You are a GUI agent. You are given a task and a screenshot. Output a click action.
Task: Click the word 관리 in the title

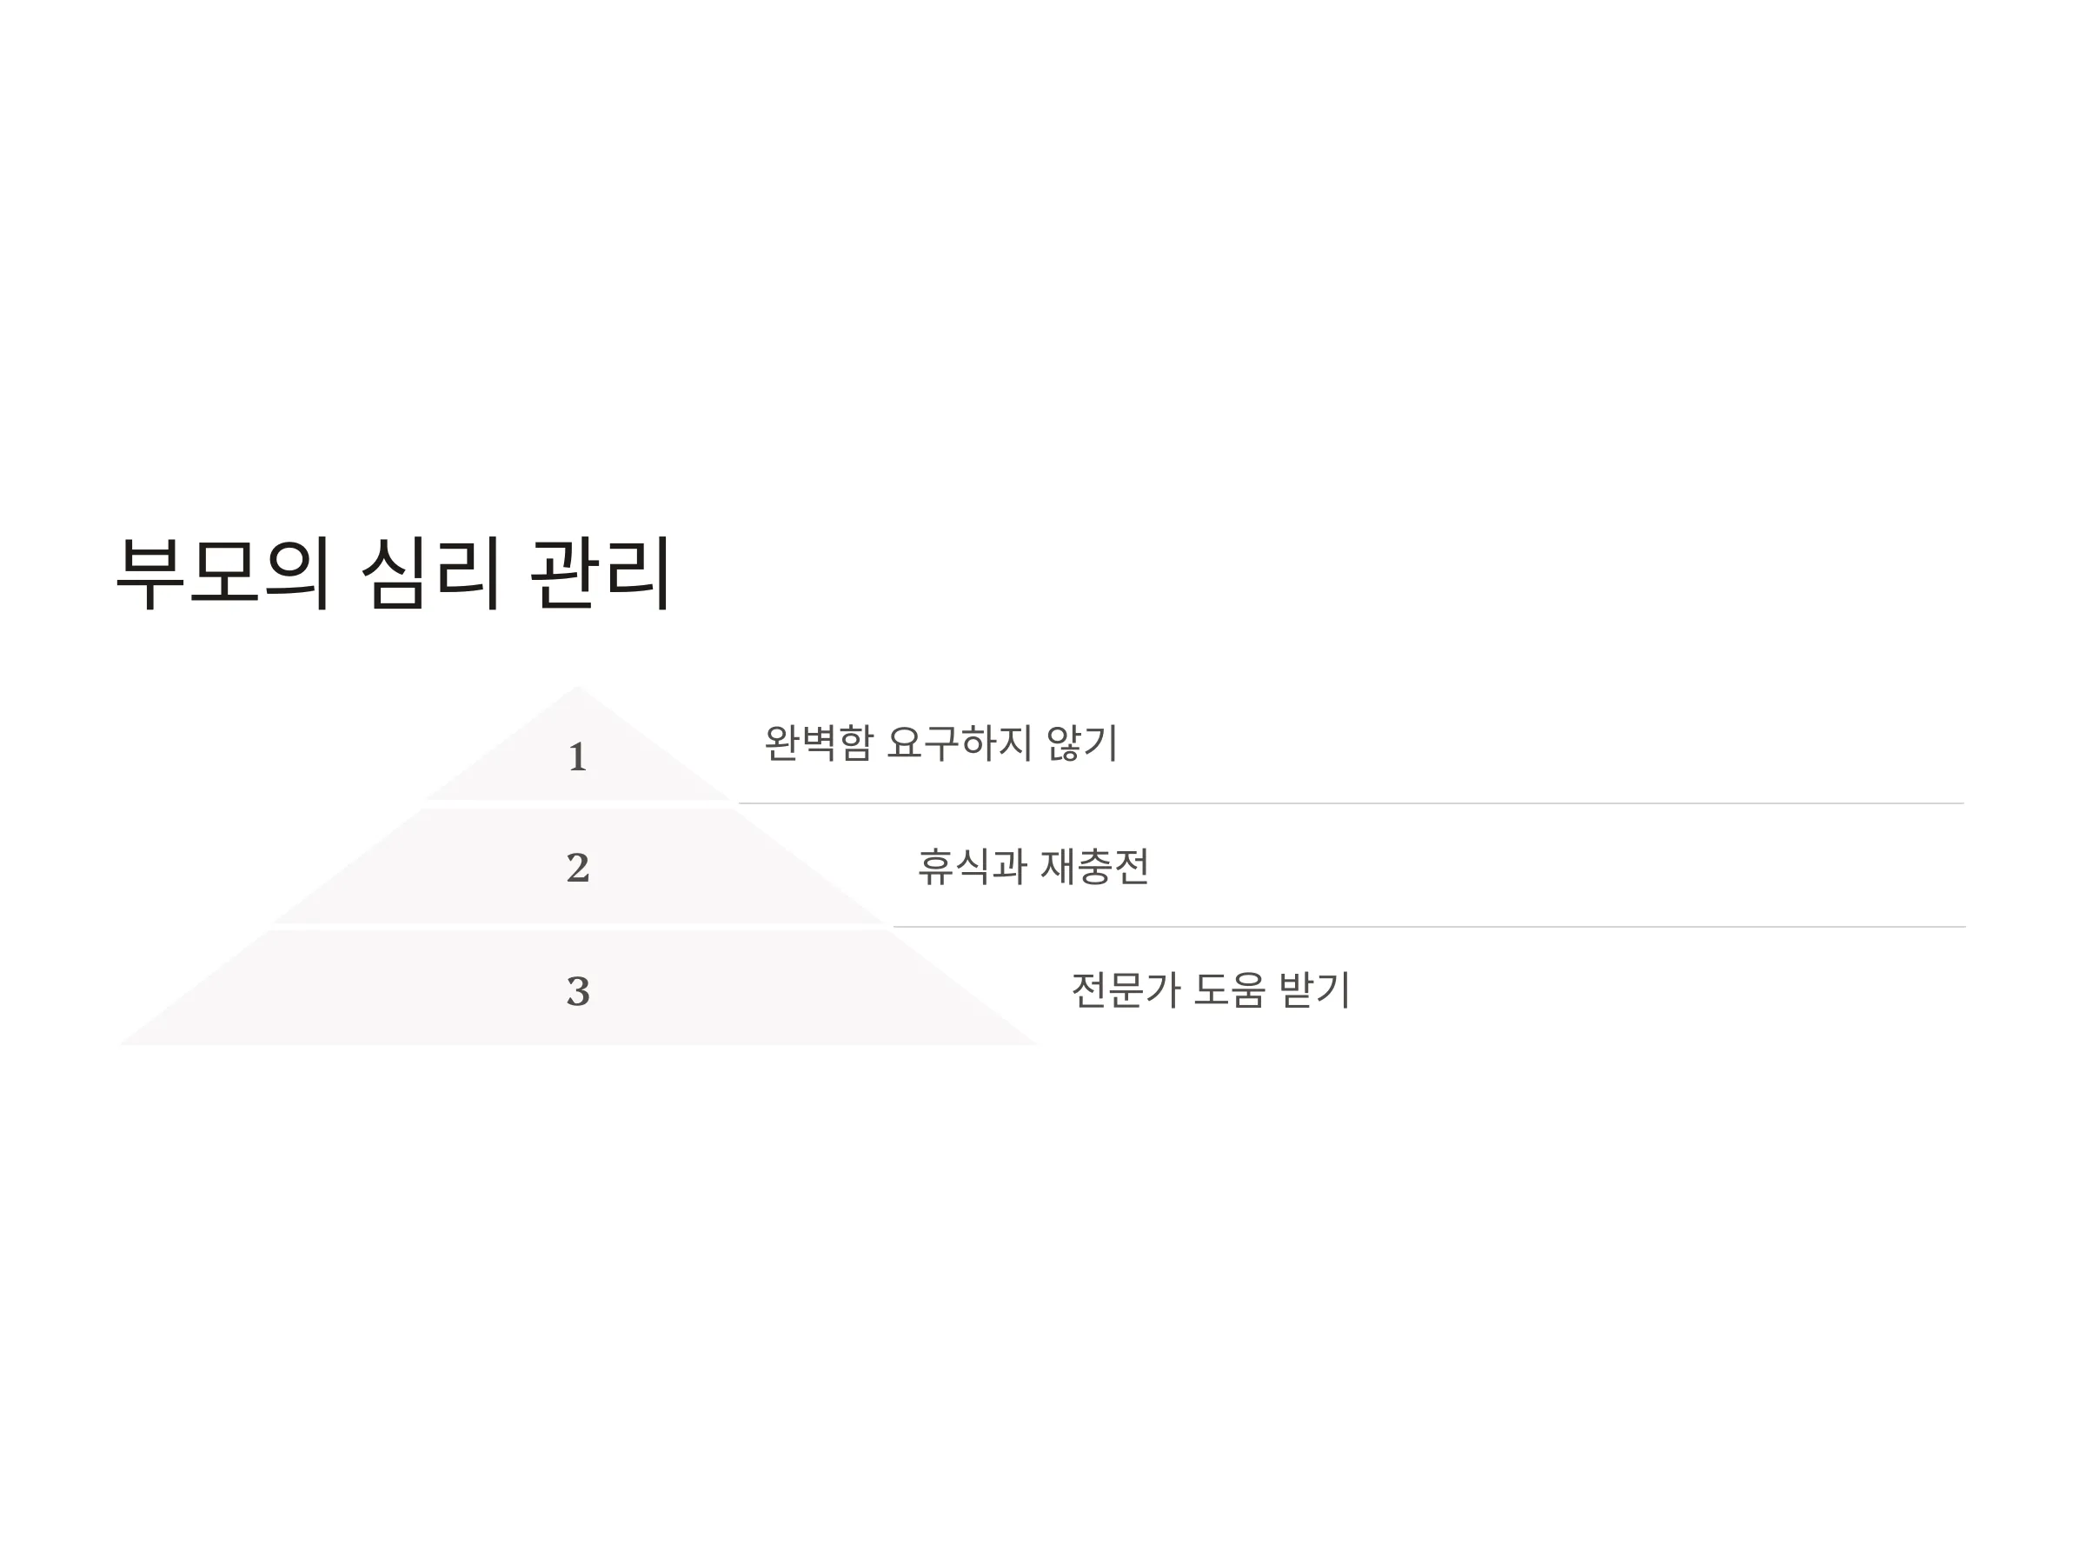(x=600, y=573)
